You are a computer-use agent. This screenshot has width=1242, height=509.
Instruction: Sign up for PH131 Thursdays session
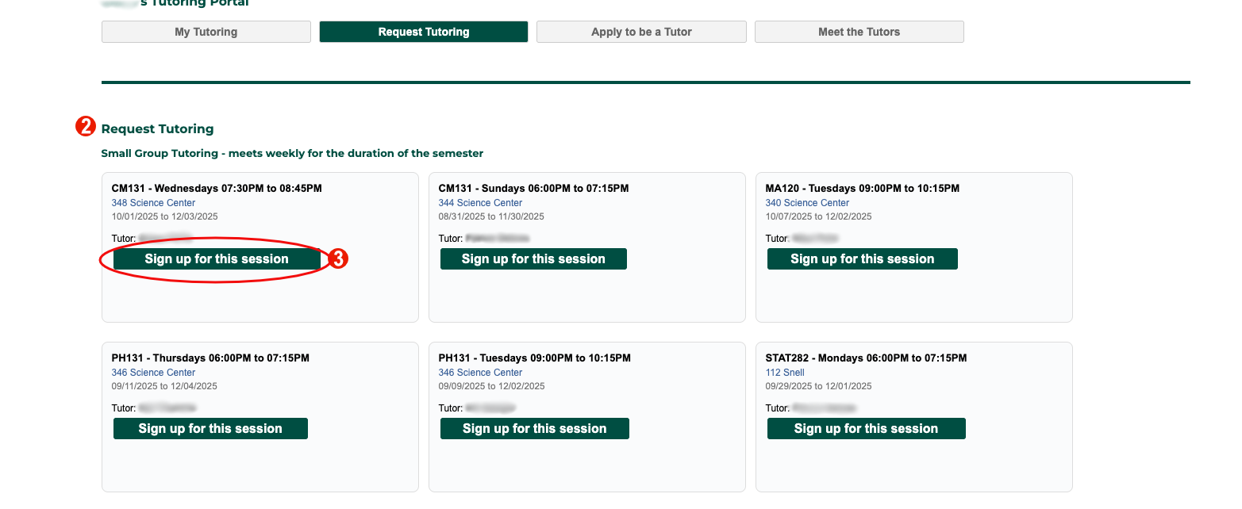point(210,428)
